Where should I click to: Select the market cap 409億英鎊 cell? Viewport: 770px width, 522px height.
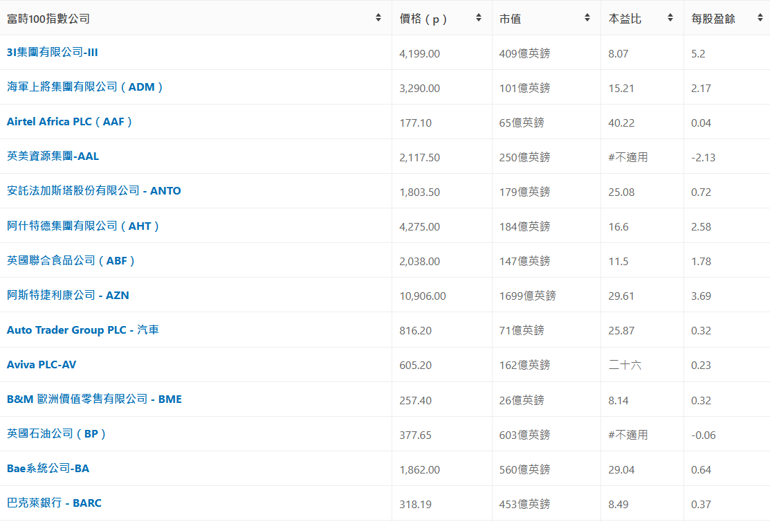coord(524,53)
